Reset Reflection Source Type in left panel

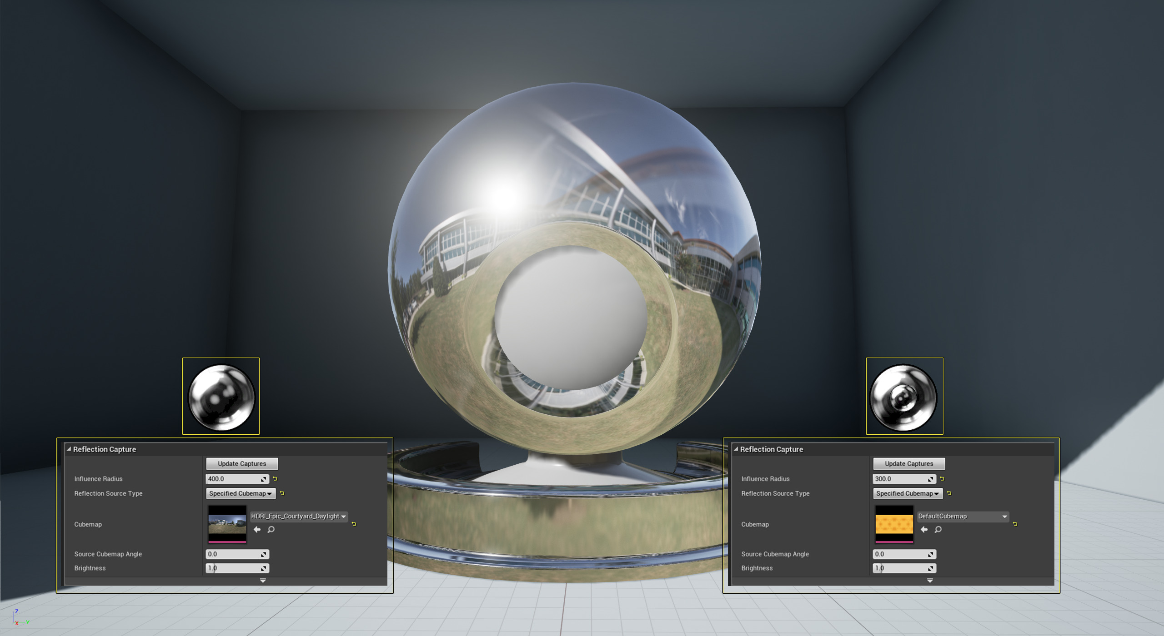(282, 493)
